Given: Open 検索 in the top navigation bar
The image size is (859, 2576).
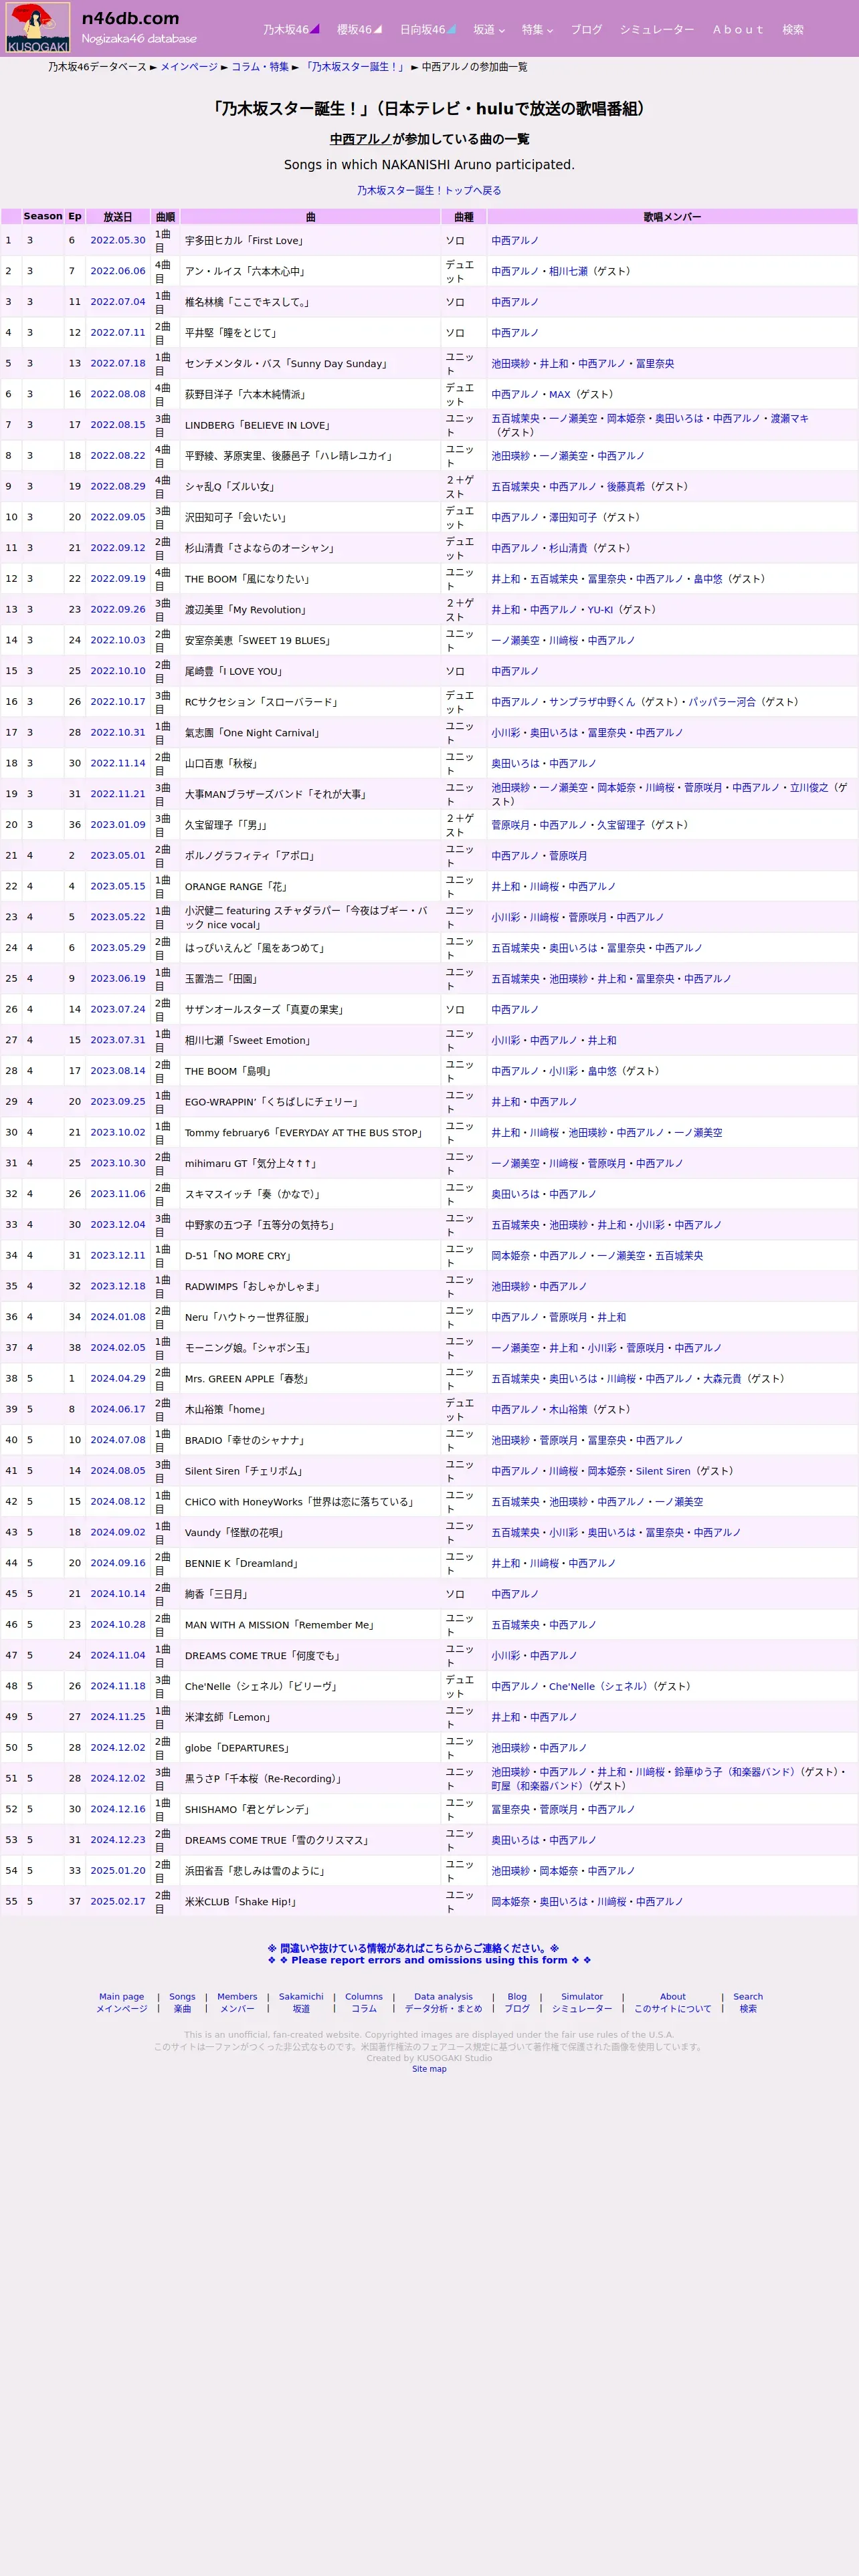Looking at the screenshot, I should point(793,30).
